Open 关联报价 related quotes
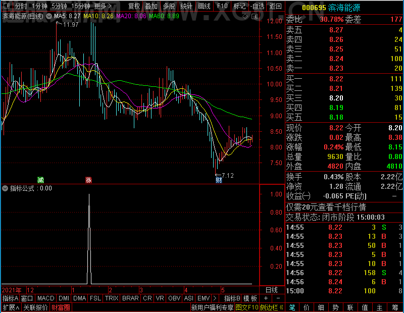 (x=35, y=307)
